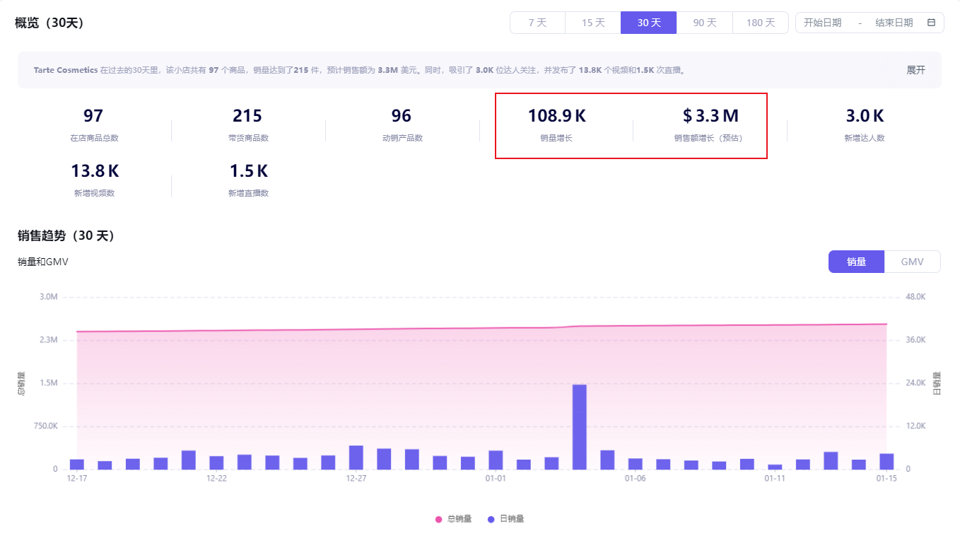The image size is (960, 536).
Task: Click the calendar icon in date picker
Action: (931, 23)
